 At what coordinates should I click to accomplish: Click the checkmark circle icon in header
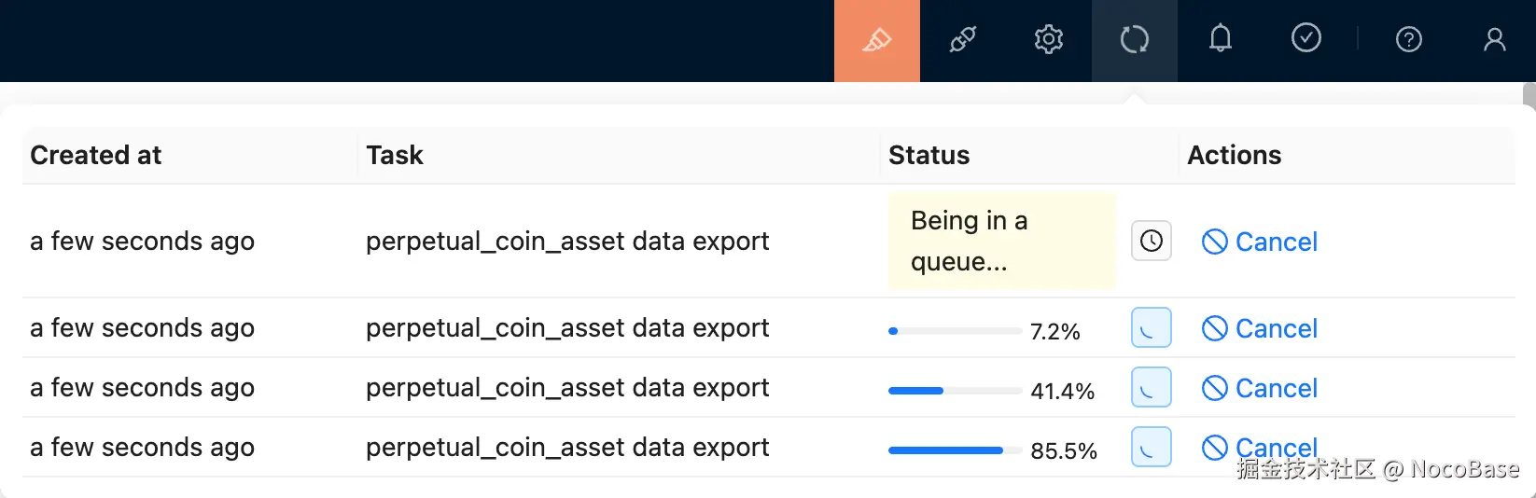(1306, 38)
